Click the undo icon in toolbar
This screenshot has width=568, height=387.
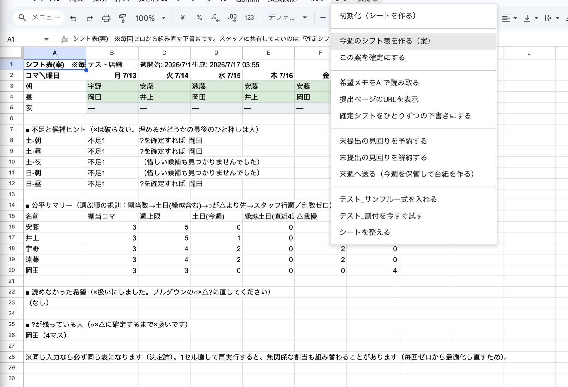click(73, 18)
